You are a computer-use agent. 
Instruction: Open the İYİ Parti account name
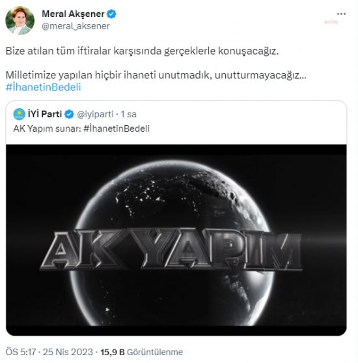(45, 114)
